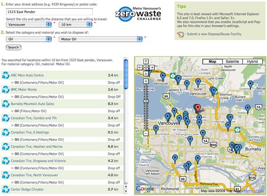
Task: Zoom out with the minus button
Action: [146, 133]
